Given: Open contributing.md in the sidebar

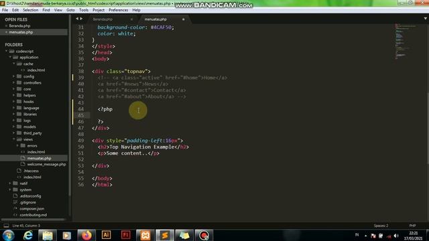Looking at the screenshot, I should [33, 215].
